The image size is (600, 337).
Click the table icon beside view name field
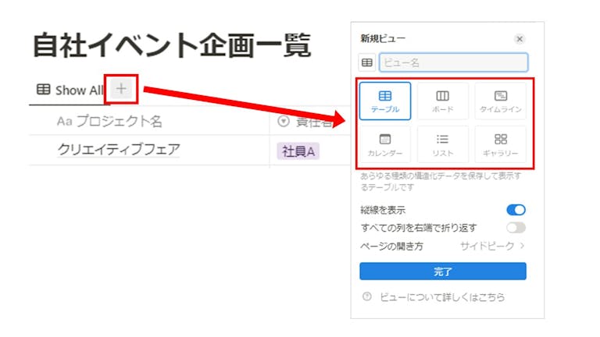pyautogui.click(x=367, y=62)
